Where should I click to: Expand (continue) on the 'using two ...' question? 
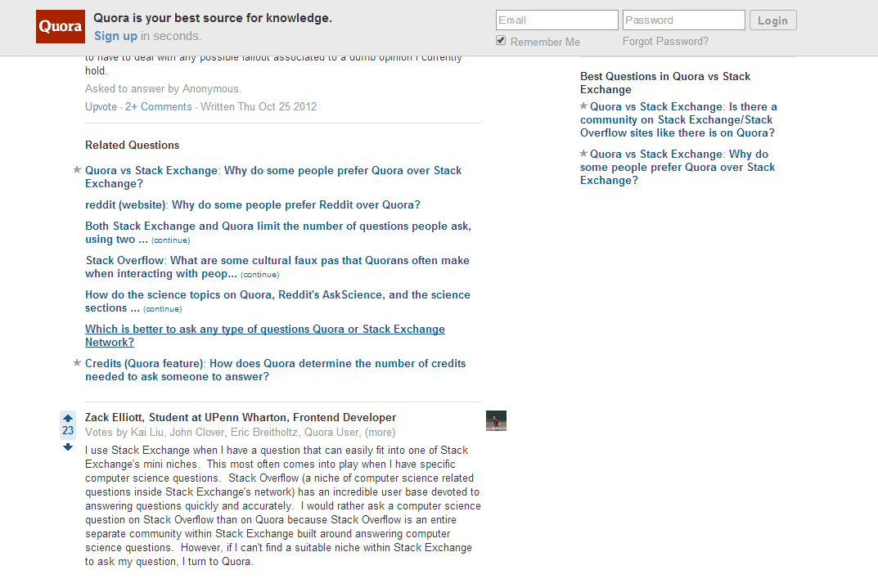coord(171,240)
